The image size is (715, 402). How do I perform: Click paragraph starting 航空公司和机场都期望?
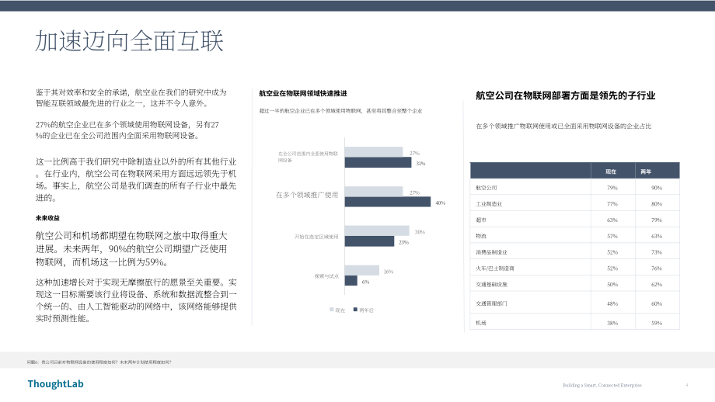[x=131, y=248]
